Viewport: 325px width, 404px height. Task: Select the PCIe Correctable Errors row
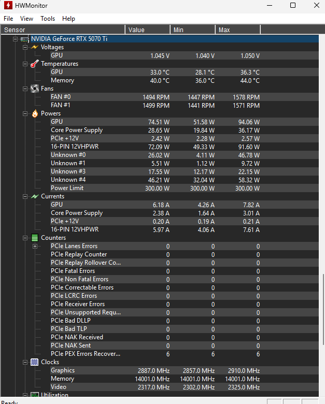pyautogui.click(x=185, y=287)
